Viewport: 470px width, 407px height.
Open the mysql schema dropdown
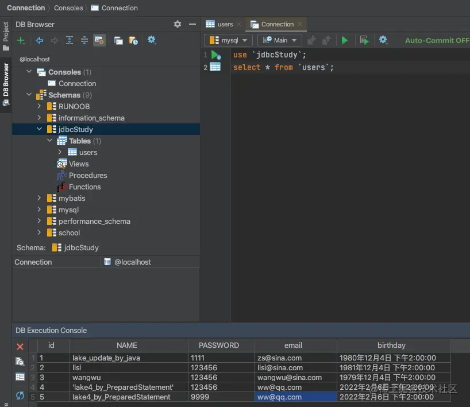click(x=229, y=40)
